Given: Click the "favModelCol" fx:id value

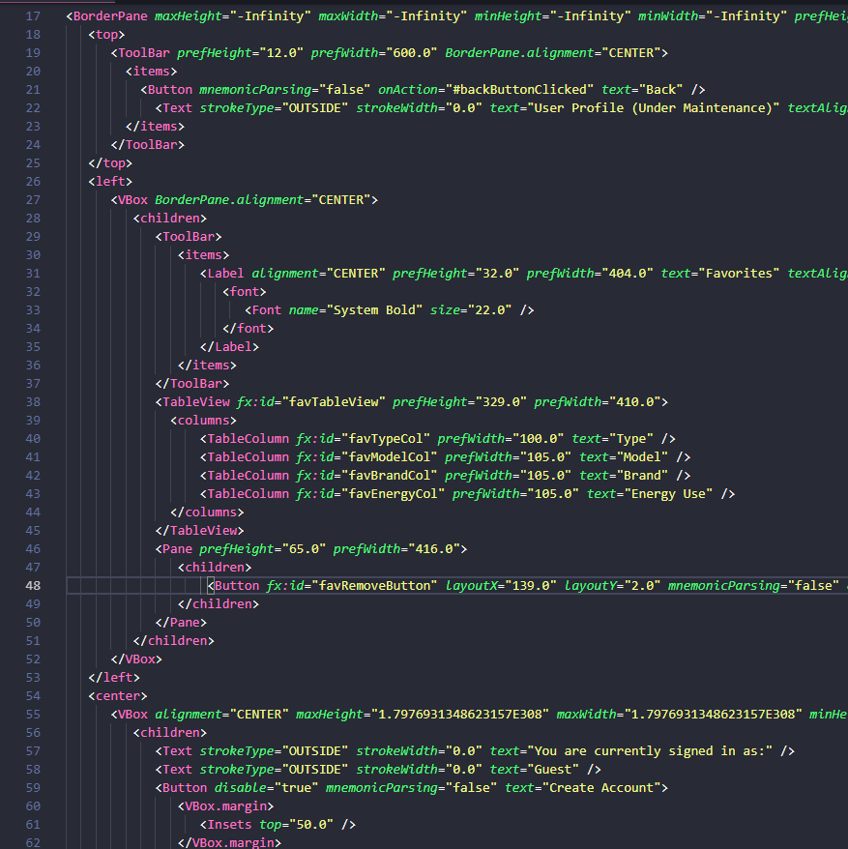Looking at the screenshot, I should pyautogui.click(x=390, y=457).
